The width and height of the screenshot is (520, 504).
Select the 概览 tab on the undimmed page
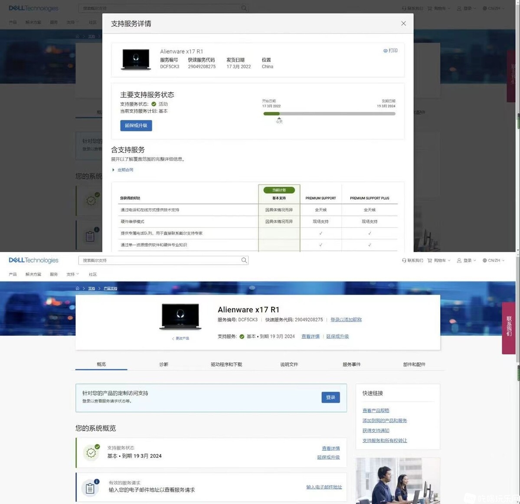101,364
